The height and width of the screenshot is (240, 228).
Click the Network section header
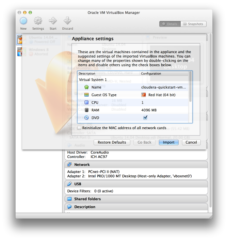136,165
